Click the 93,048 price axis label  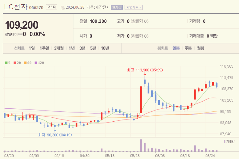[226, 123]
